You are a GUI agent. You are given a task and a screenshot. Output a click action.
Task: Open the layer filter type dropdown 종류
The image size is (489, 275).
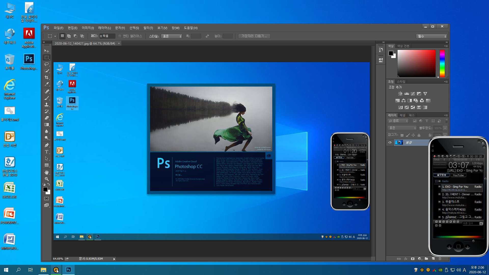[398, 121]
